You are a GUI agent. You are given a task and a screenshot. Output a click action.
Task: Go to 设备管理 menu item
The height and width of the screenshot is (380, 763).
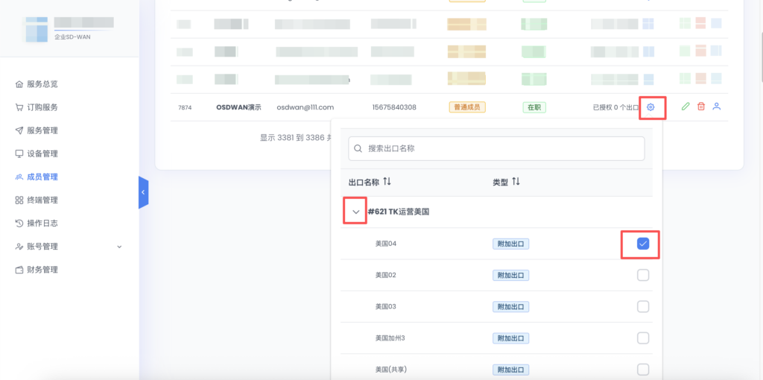pyautogui.click(x=42, y=153)
